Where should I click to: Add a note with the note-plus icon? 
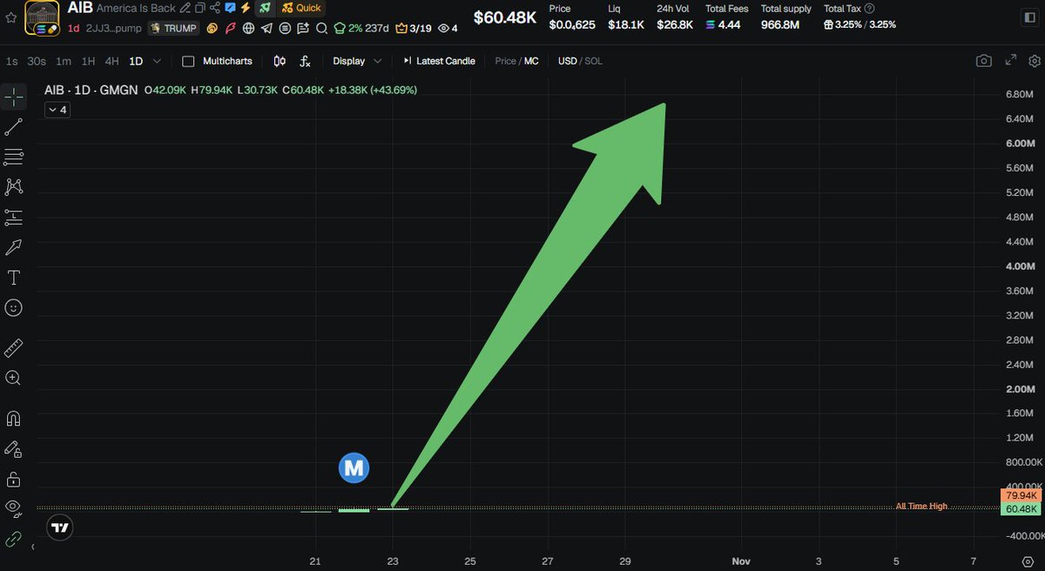[x=303, y=28]
